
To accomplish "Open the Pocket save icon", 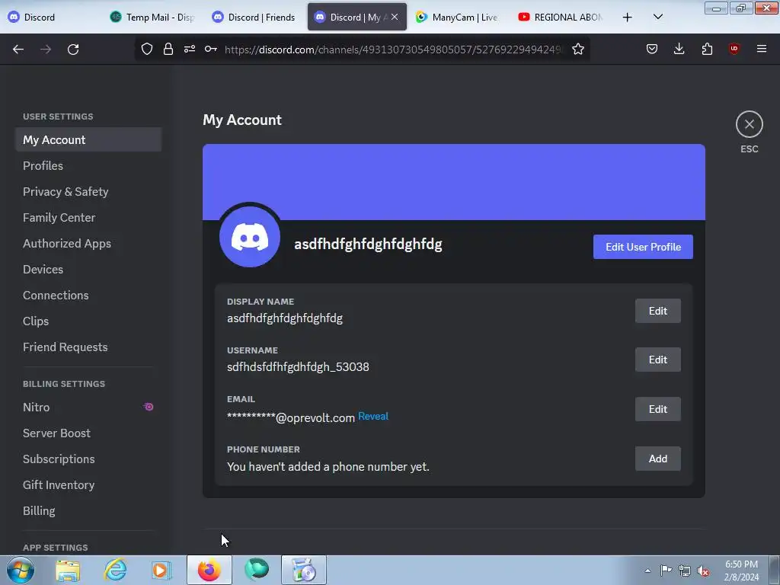I will [x=652, y=49].
